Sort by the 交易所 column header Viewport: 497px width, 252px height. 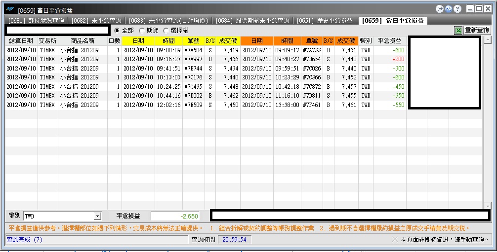point(48,41)
